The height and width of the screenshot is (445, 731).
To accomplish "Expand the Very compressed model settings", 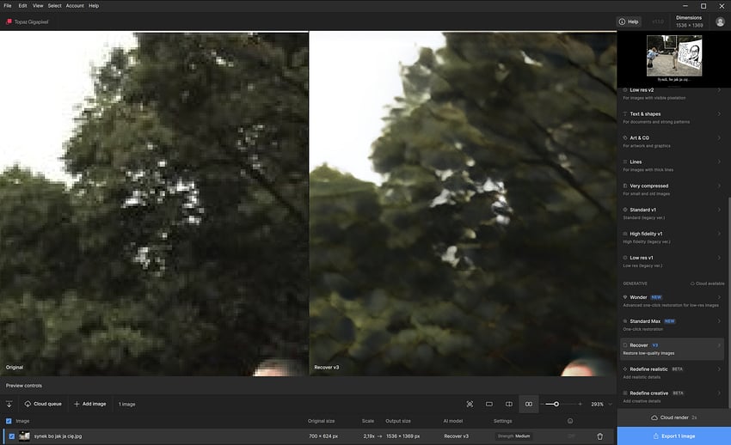I will [x=718, y=186].
